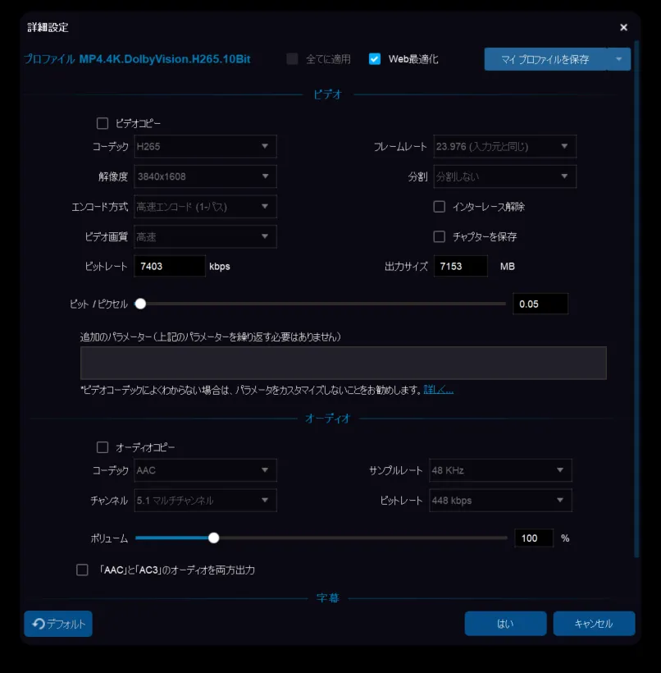
Task: Click the オーディオ section heading
Action: click(328, 419)
